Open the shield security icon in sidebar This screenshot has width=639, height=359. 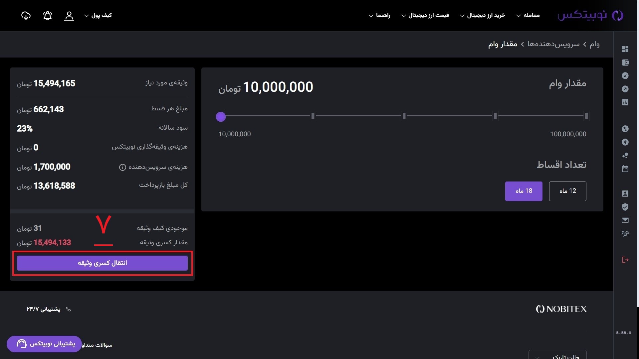625,207
